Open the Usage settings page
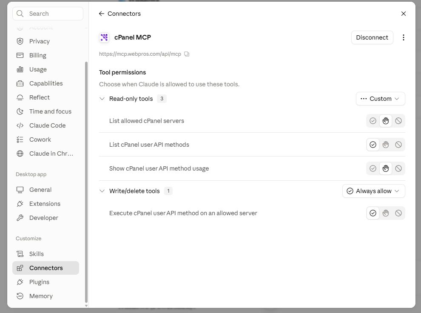 coord(46,69)
